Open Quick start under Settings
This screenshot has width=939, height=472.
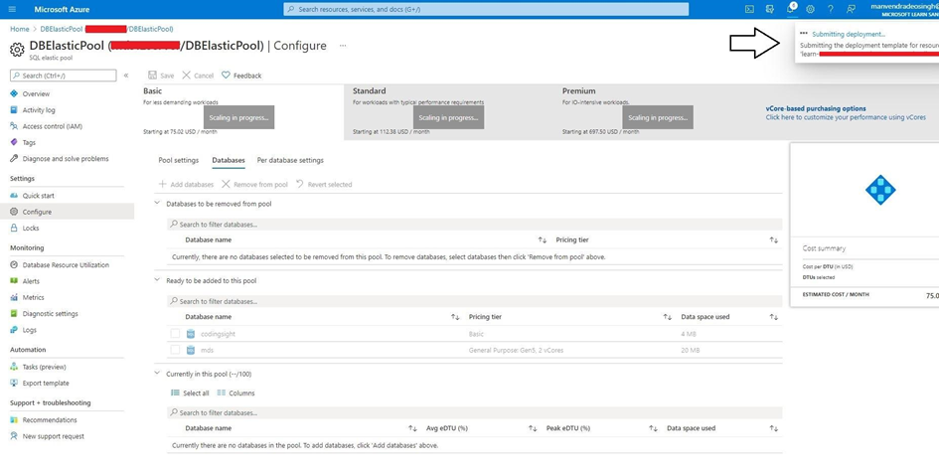pyautogui.click(x=39, y=196)
